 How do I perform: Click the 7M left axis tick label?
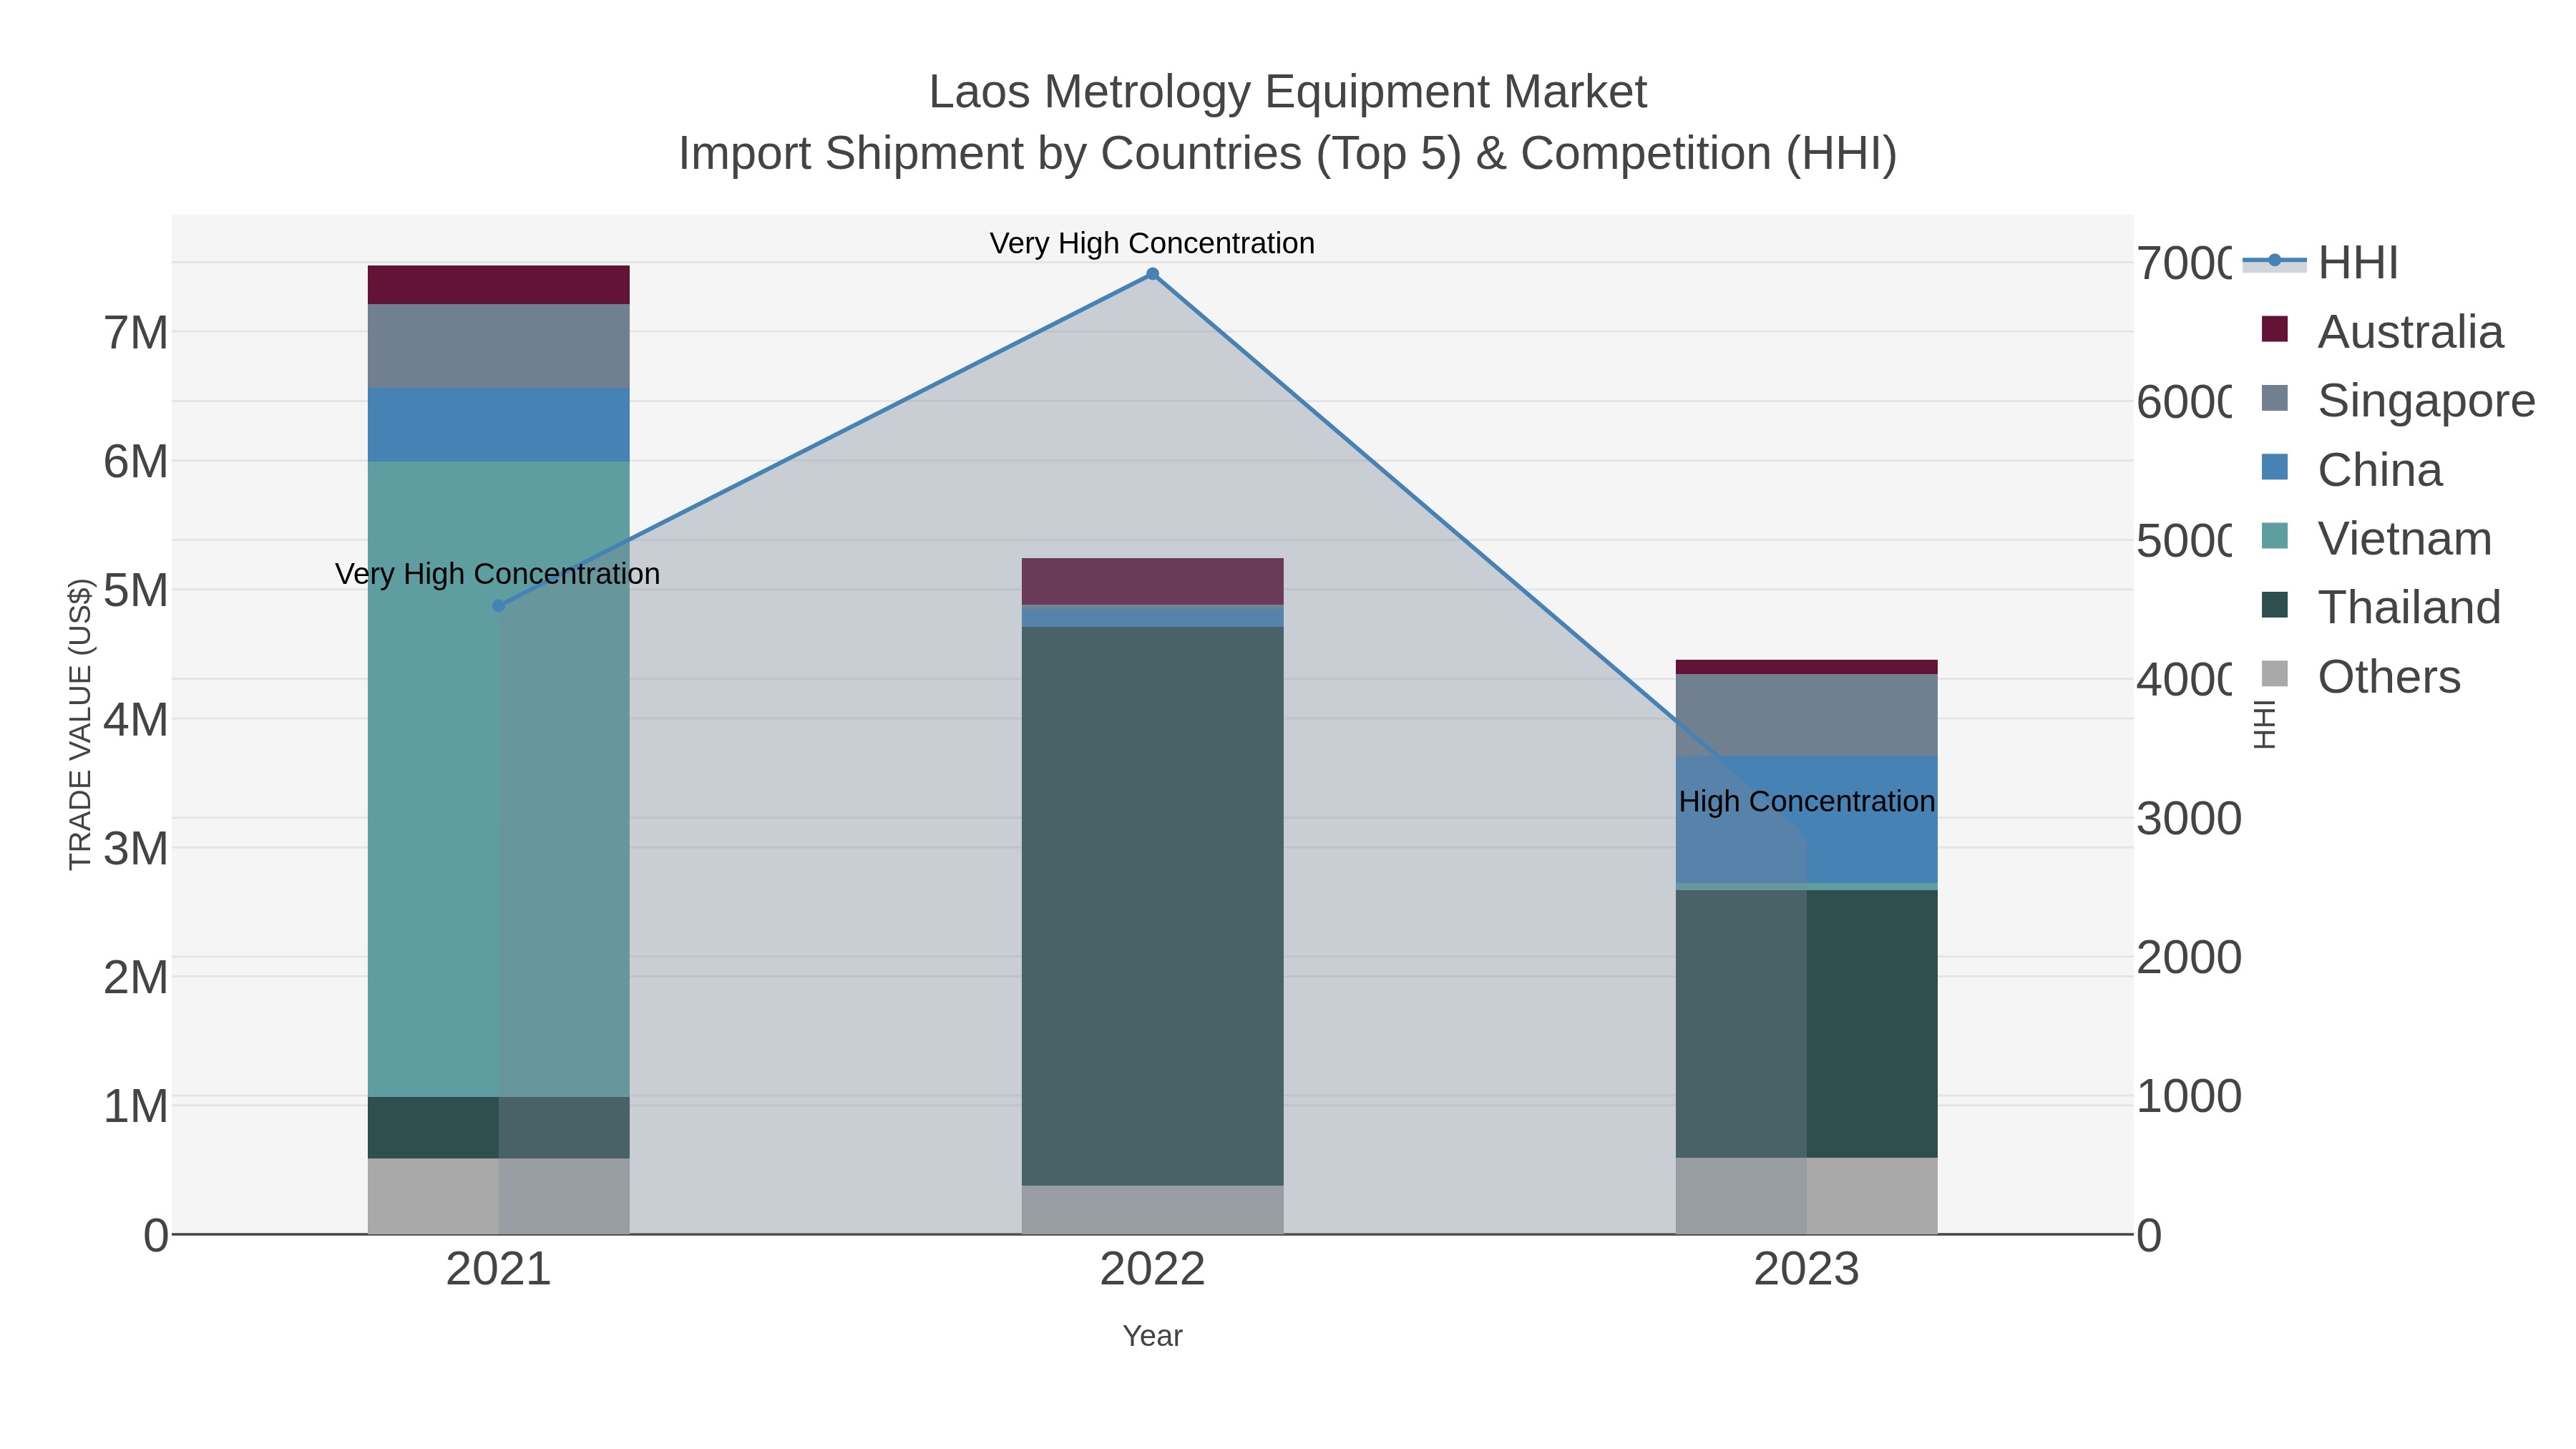click(136, 333)
